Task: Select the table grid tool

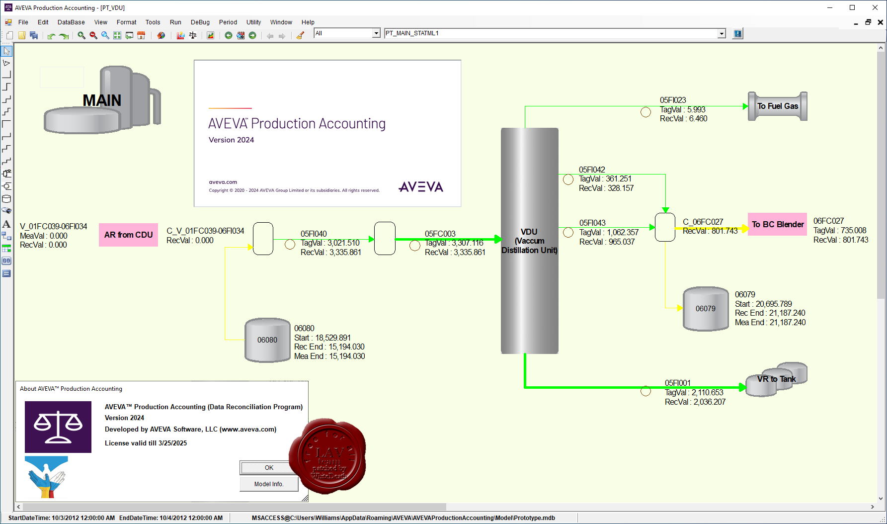Action: tap(7, 248)
